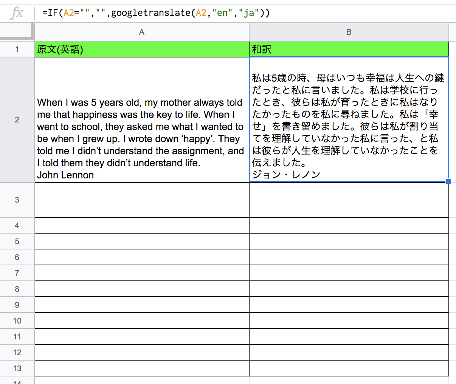Click empty cell A3
This screenshot has height=384, width=456.
(142, 200)
